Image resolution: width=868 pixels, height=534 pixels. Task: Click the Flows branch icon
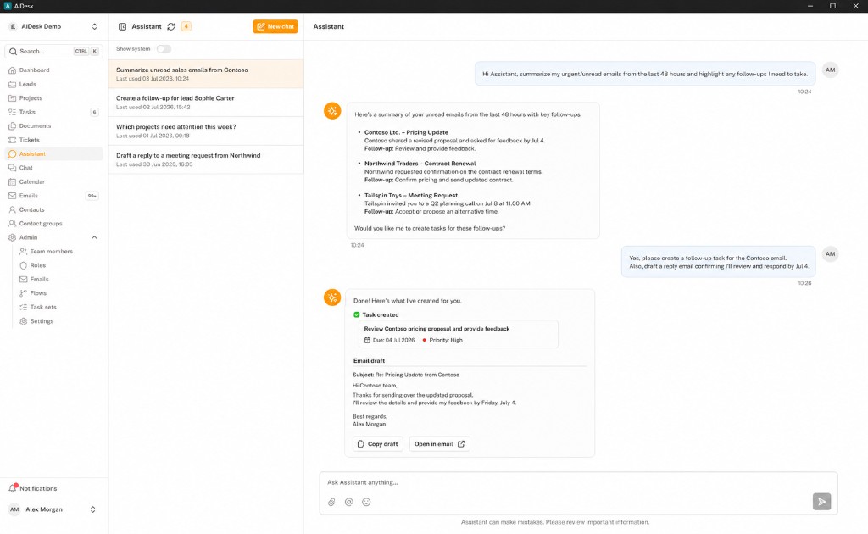[23, 293]
